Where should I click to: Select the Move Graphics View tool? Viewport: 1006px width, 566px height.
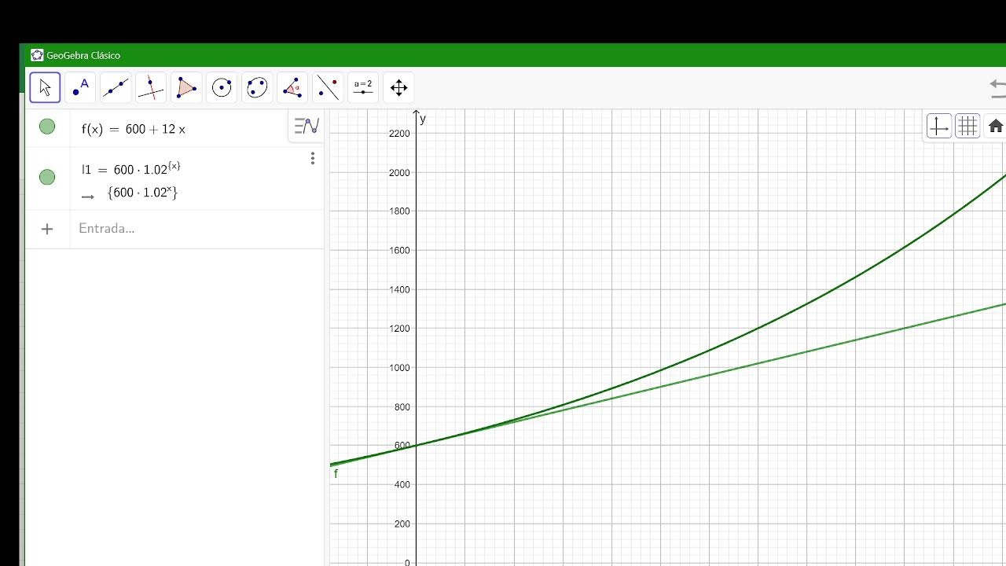click(x=398, y=87)
